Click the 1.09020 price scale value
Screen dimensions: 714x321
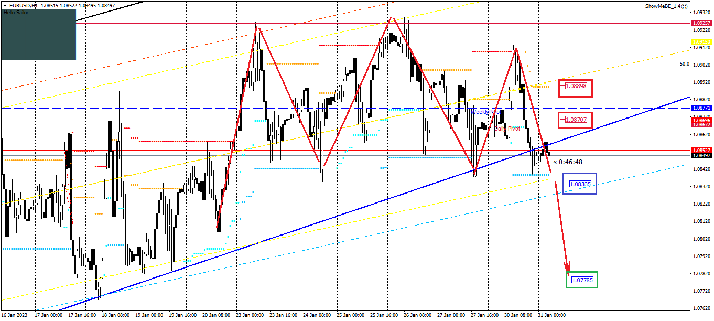tap(701, 65)
